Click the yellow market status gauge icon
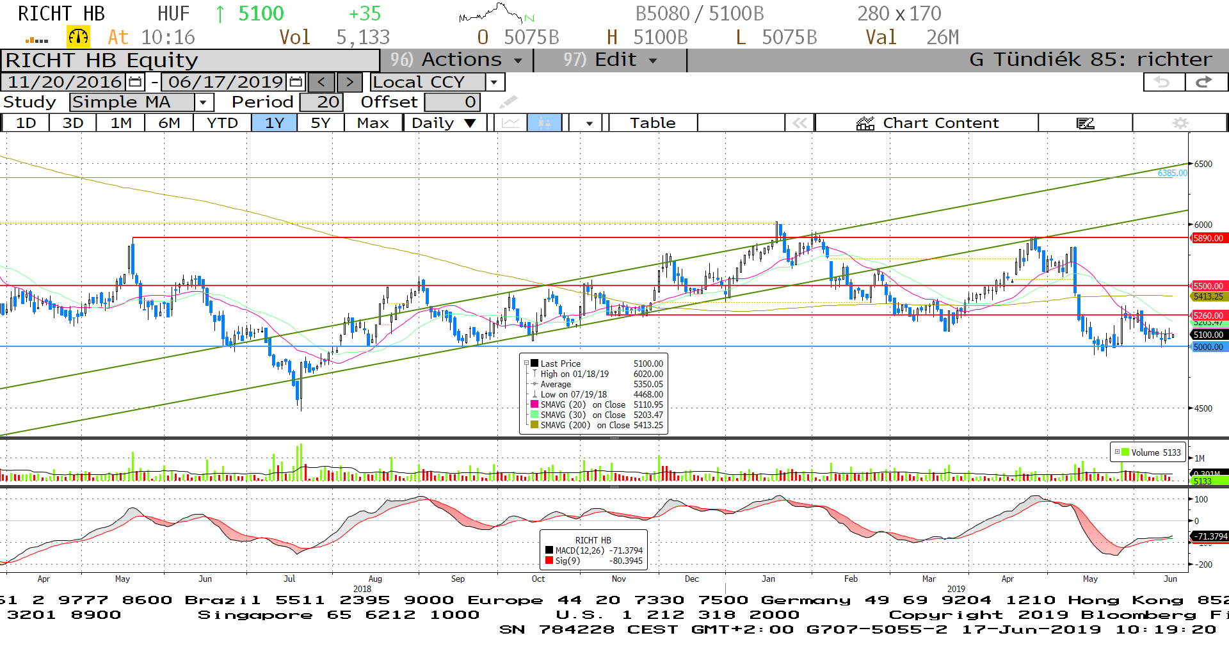The height and width of the screenshot is (665, 1229). pos(78,36)
